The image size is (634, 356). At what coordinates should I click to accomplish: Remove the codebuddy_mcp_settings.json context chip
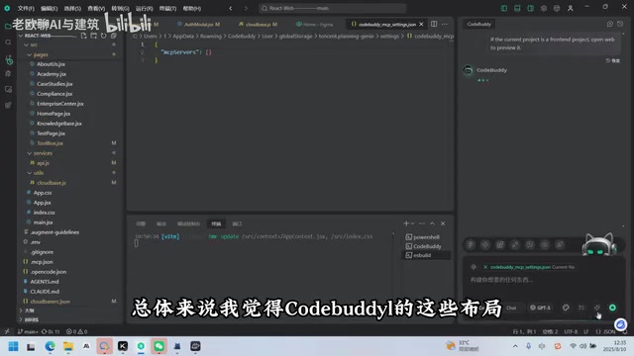[485, 267]
